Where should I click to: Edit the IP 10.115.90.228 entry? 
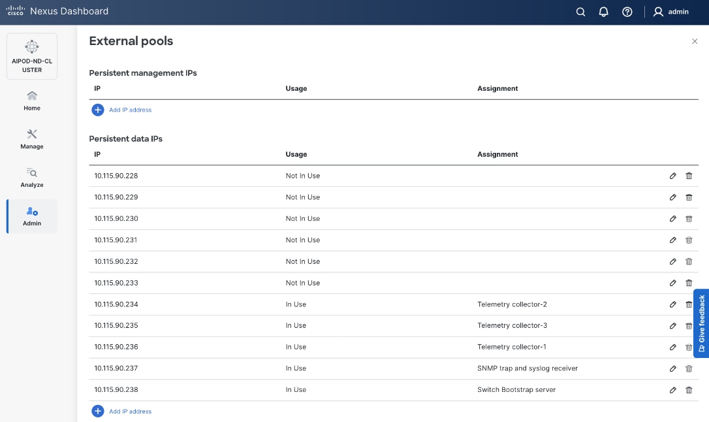click(x=672, y=176)
